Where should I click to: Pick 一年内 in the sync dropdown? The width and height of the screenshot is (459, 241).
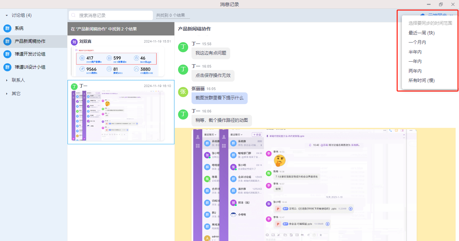click(415, 62)
